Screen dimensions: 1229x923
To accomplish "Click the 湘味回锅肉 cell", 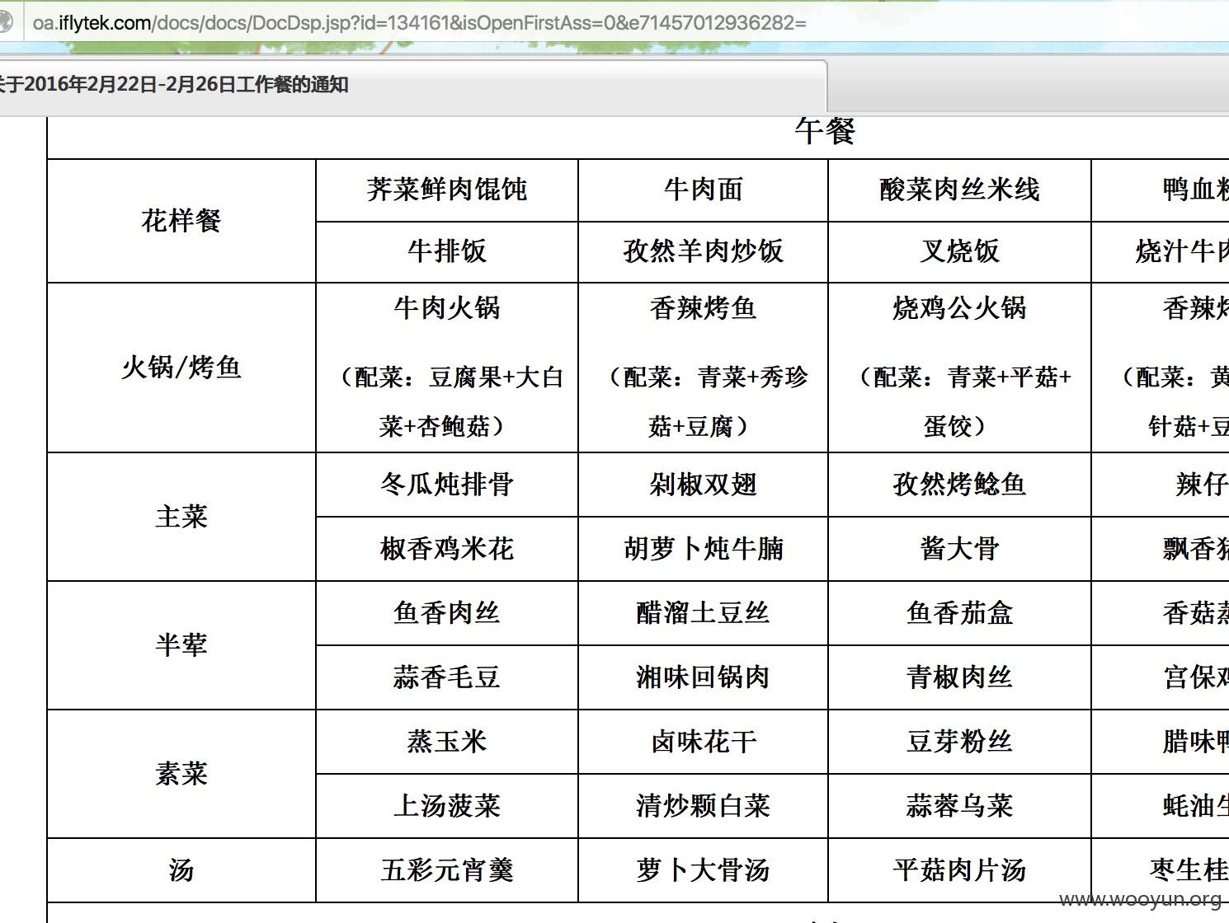I will pyautogui.click(x=704, y=678).
